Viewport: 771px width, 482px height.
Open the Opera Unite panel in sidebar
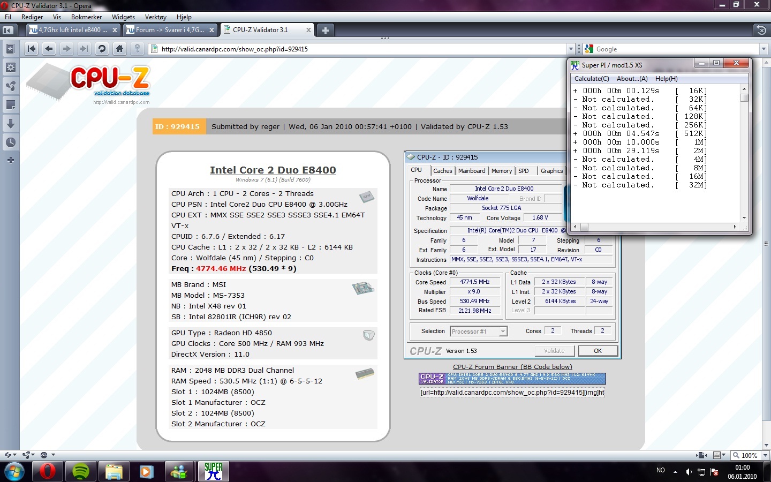(x=10, y=86)
